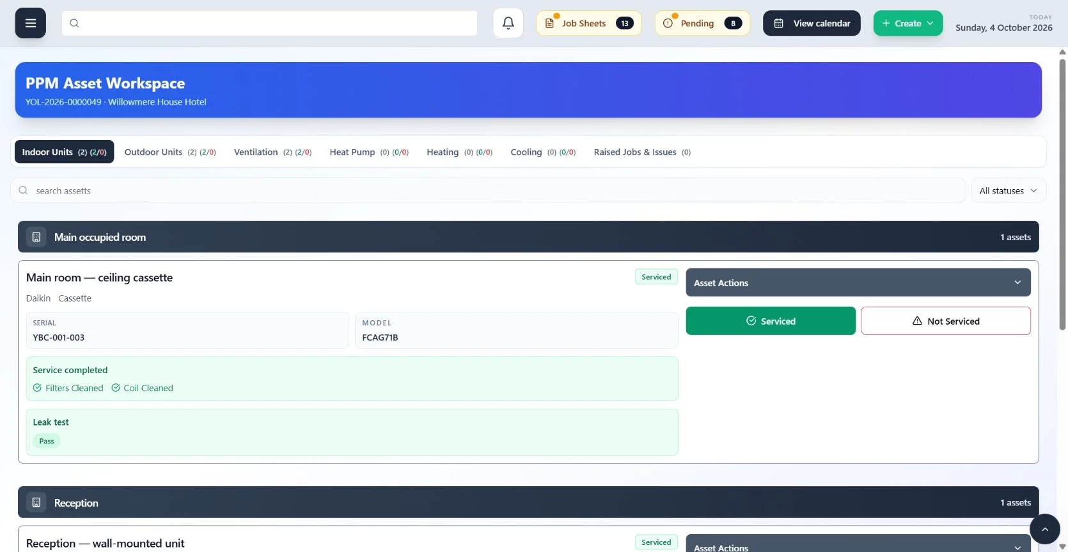The height and width of the screenshot is (552, 1068).
Task: Click the Leak test Pass badge
Action: pyautogui.click(x=47, y=441)
